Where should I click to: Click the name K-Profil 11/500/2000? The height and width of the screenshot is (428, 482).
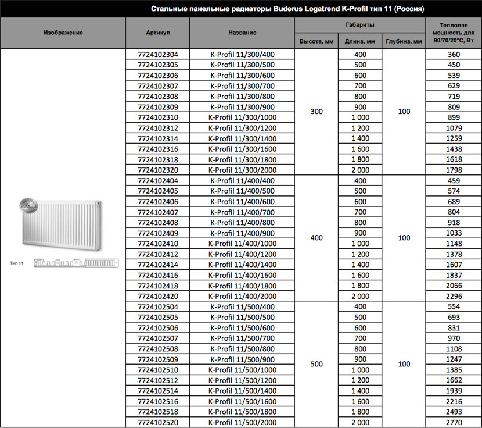242,422
